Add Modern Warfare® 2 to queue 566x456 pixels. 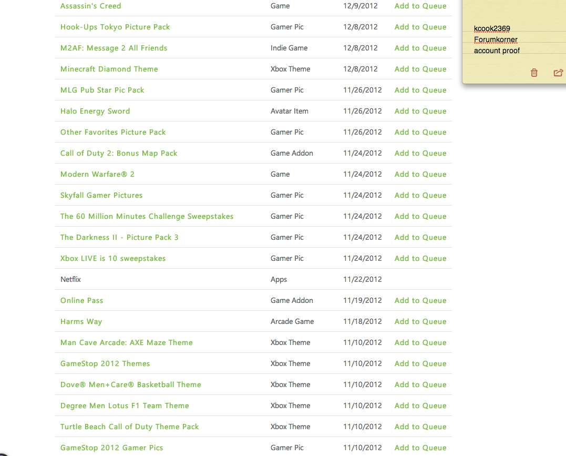pos(420,174)
